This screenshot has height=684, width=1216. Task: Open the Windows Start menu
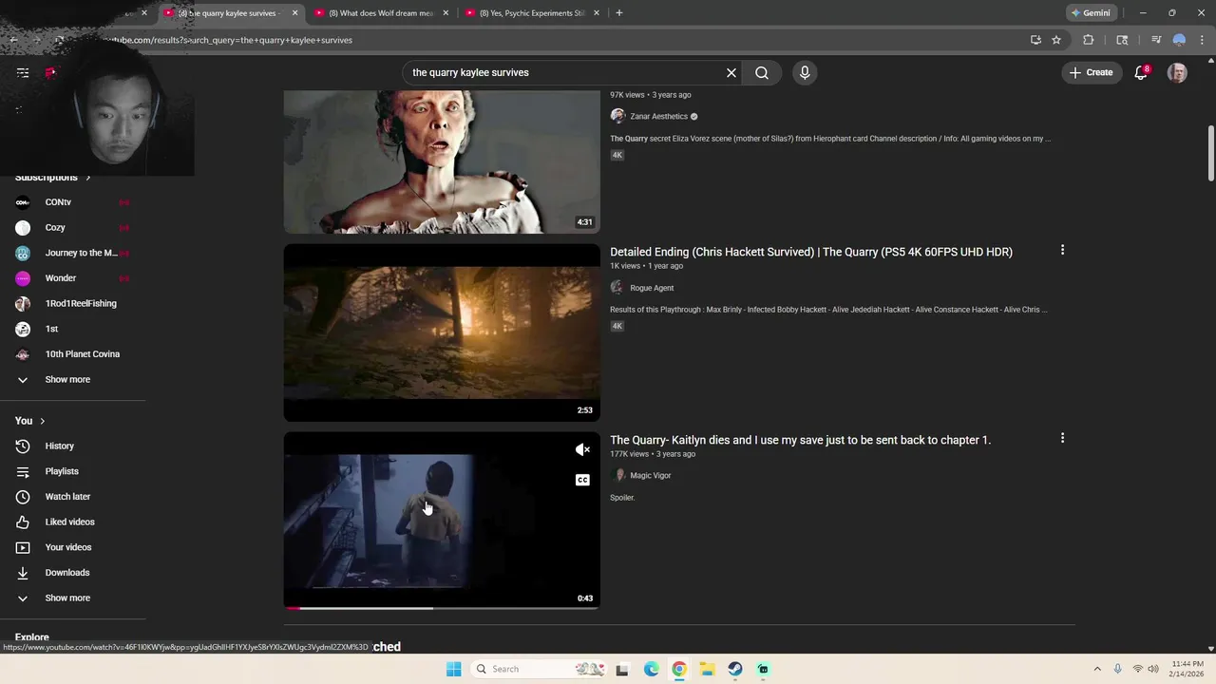pos(453,669)
